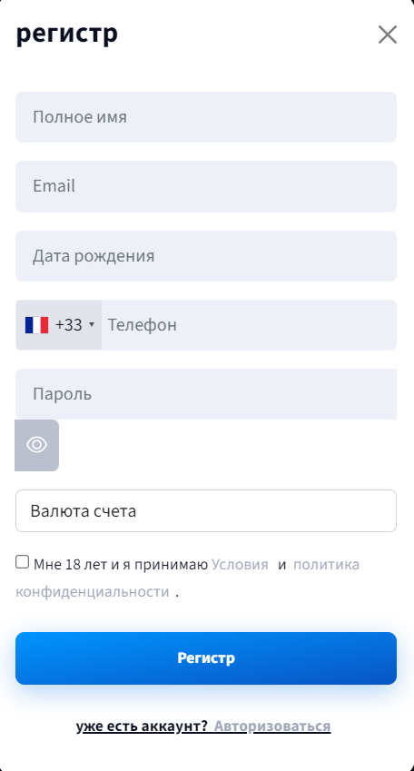Click the +33 country code

[69, 325]
